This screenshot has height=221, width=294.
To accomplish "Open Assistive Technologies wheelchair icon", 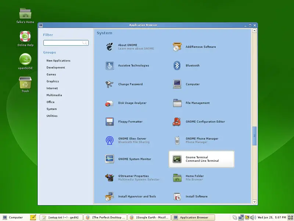I will point(110,66).
